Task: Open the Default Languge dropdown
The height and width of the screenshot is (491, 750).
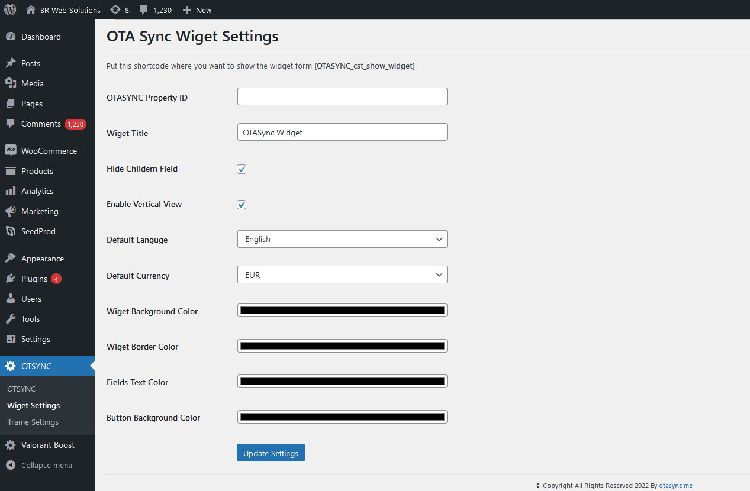Action: (342, 239)
